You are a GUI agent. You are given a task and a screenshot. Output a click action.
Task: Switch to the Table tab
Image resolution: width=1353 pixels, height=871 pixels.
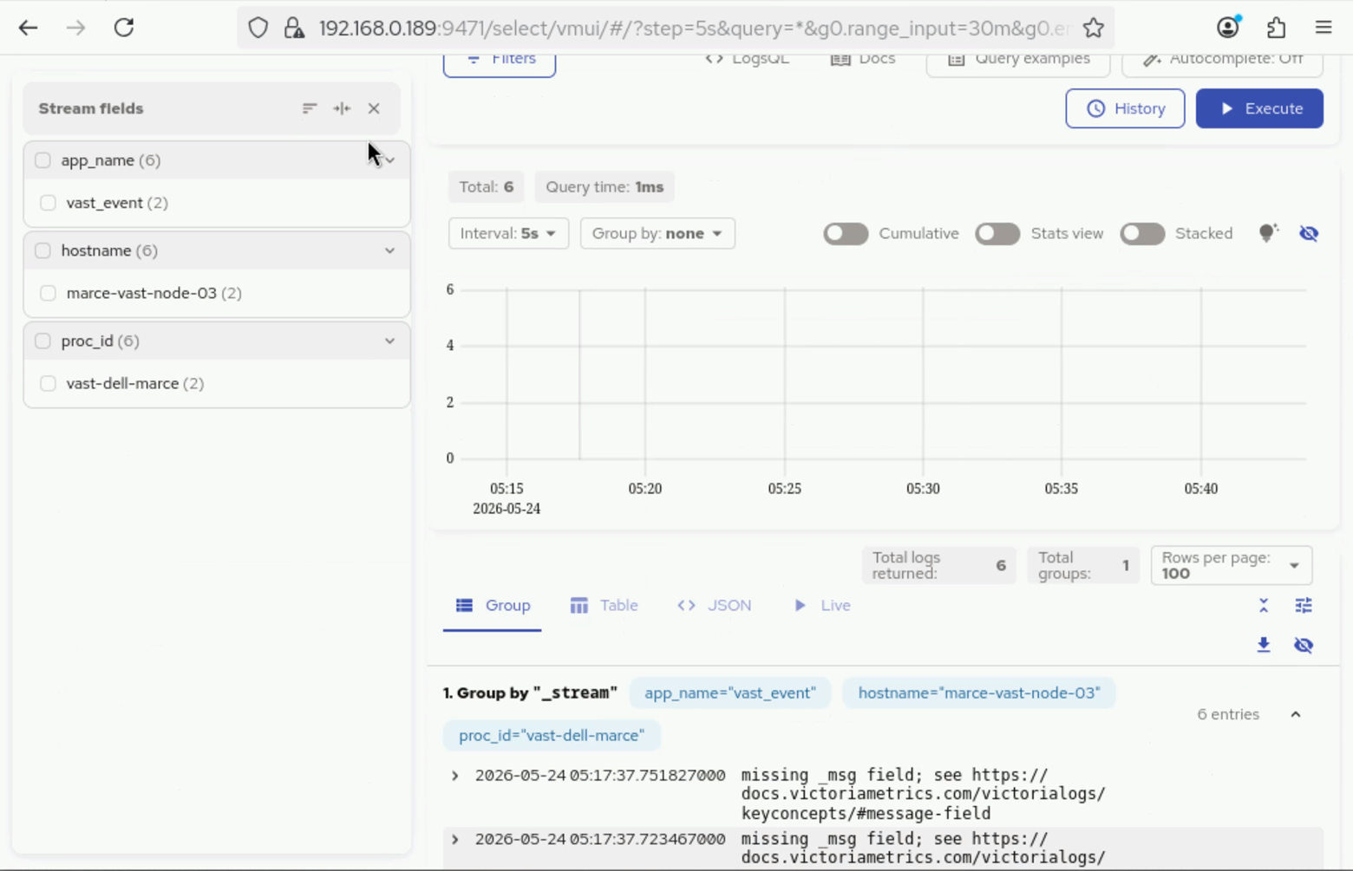click(604, 606)
